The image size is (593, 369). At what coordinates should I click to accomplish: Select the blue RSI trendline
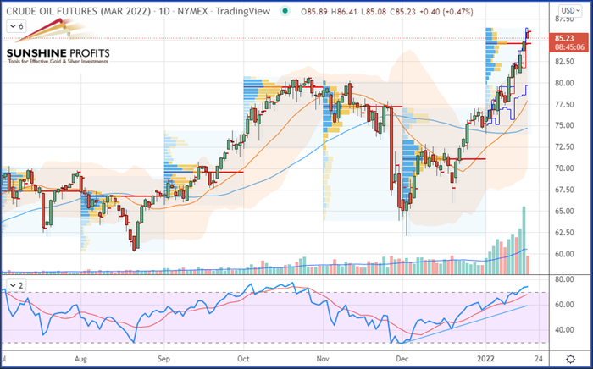click(466, 323)
